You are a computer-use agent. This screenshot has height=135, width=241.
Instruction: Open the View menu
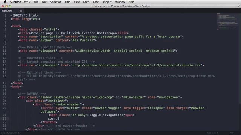coord(77,2)
